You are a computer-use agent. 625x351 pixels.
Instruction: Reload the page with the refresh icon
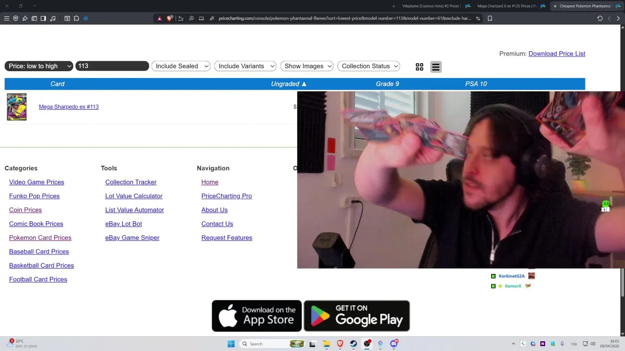click(x=600, y=19)
